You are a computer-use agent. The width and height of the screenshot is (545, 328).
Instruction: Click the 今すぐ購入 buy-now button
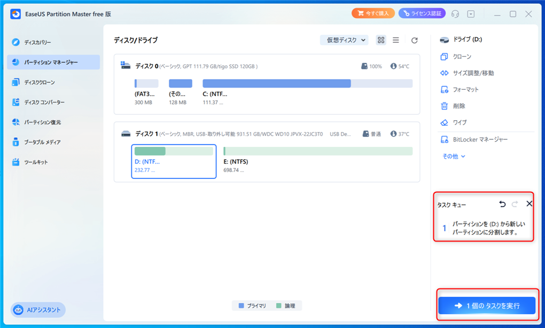(373, 13)
